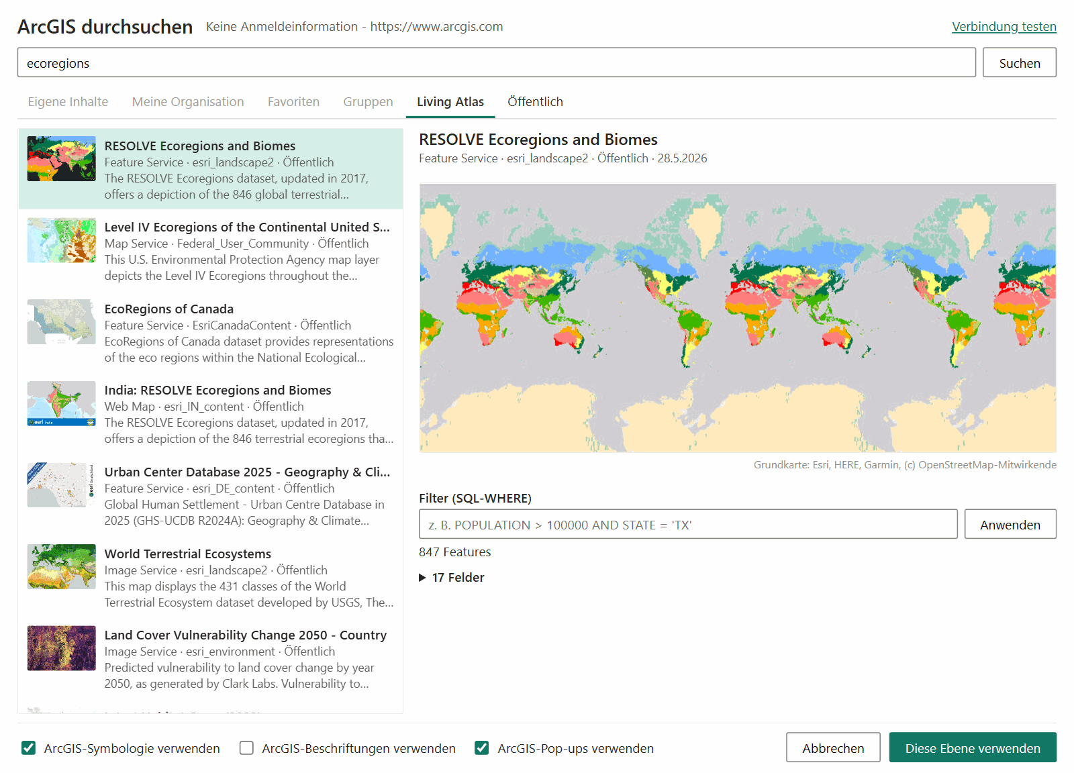The image size is (1074, 773).
Task: Click the RESOLVE Ecoregions and Biomes thumbnail
Action: click(61, 159)
